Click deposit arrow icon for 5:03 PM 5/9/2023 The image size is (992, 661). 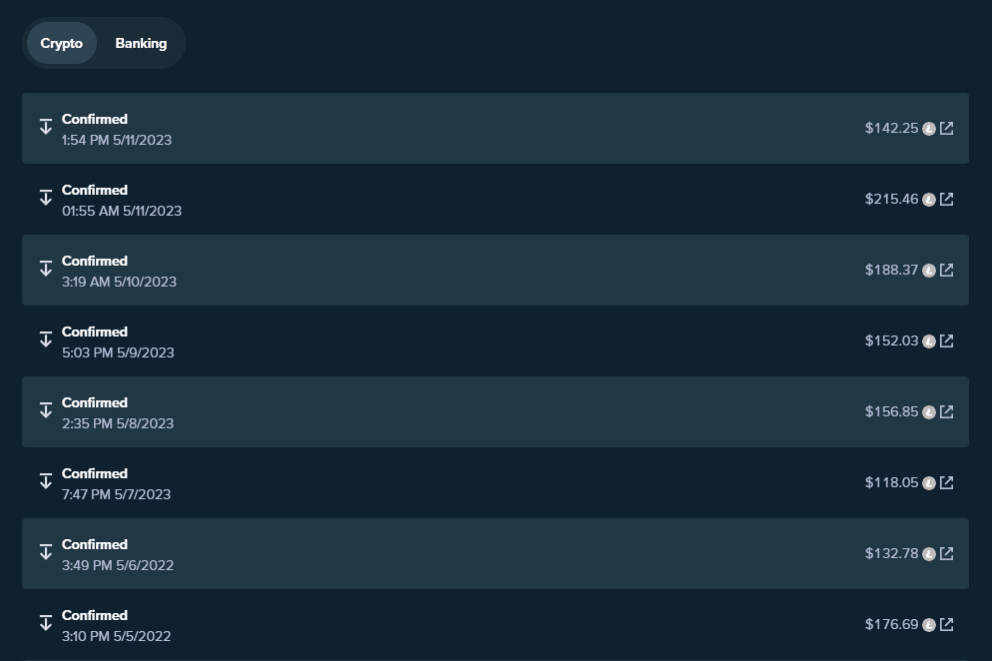point(45,339)
